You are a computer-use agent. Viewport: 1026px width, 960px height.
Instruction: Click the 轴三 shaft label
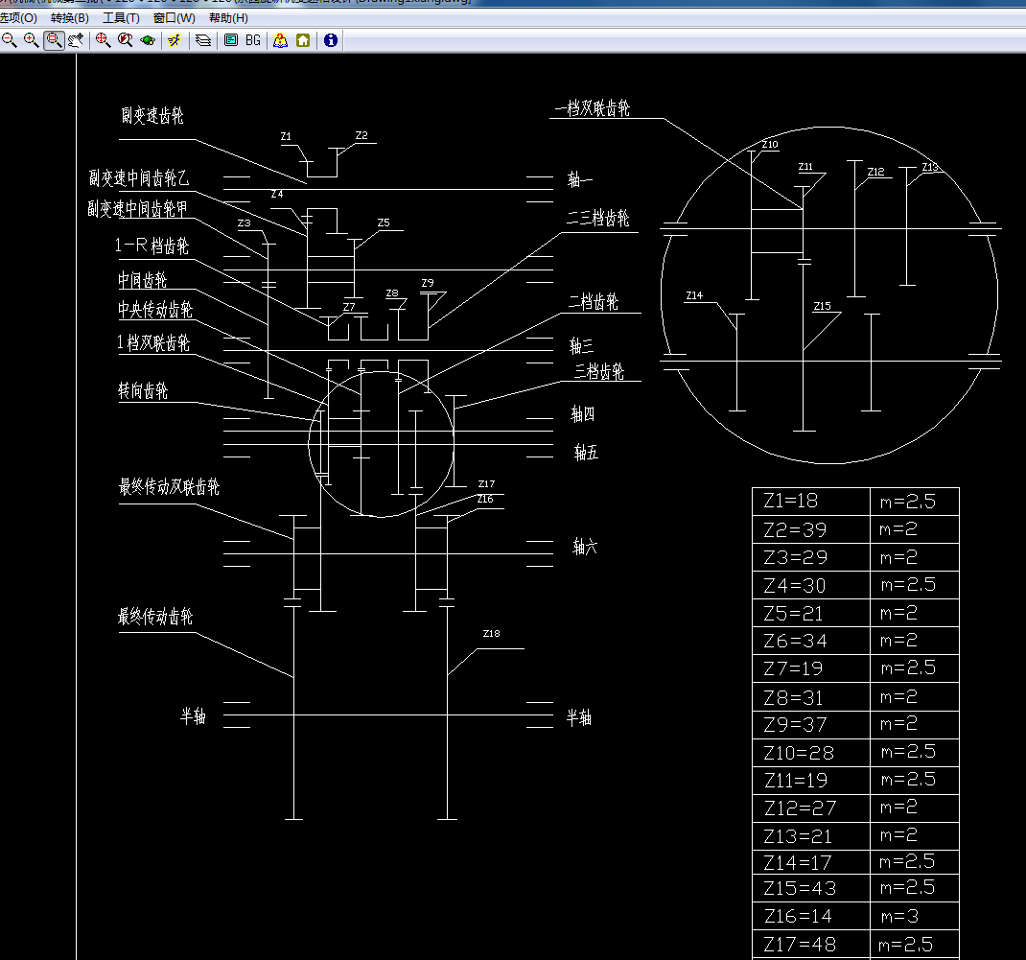tap(581, 345)
